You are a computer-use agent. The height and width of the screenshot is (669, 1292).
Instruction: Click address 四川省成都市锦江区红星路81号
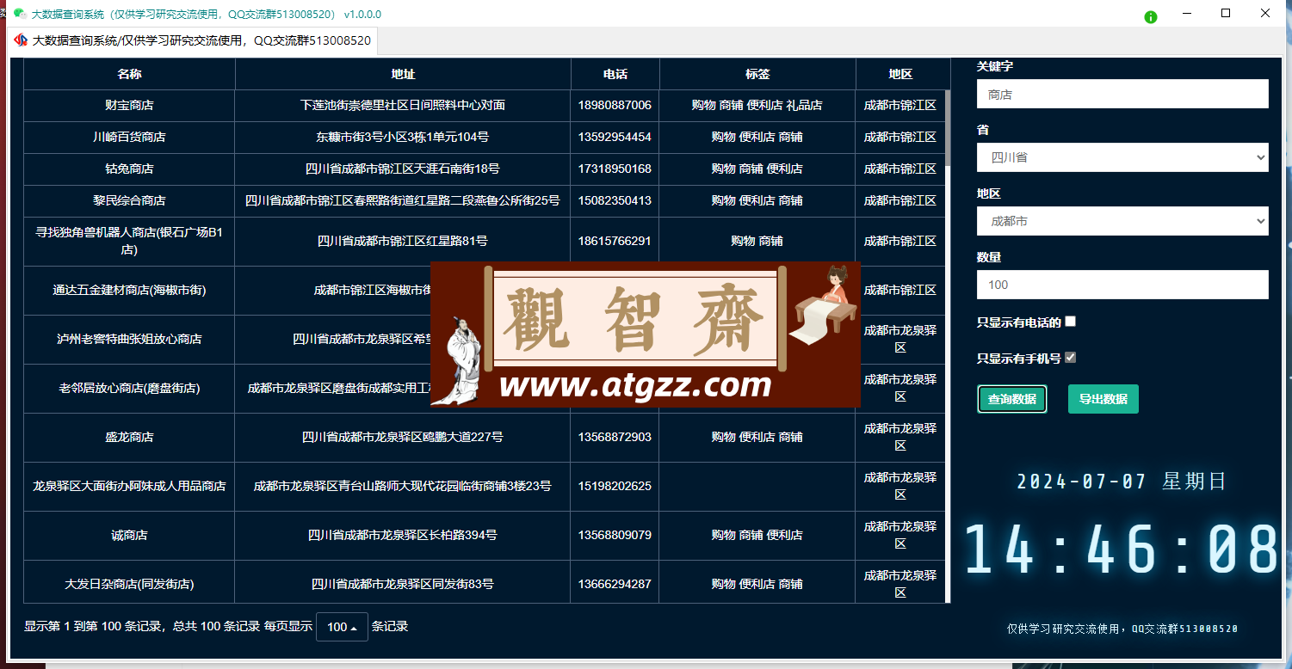(403, 242)
